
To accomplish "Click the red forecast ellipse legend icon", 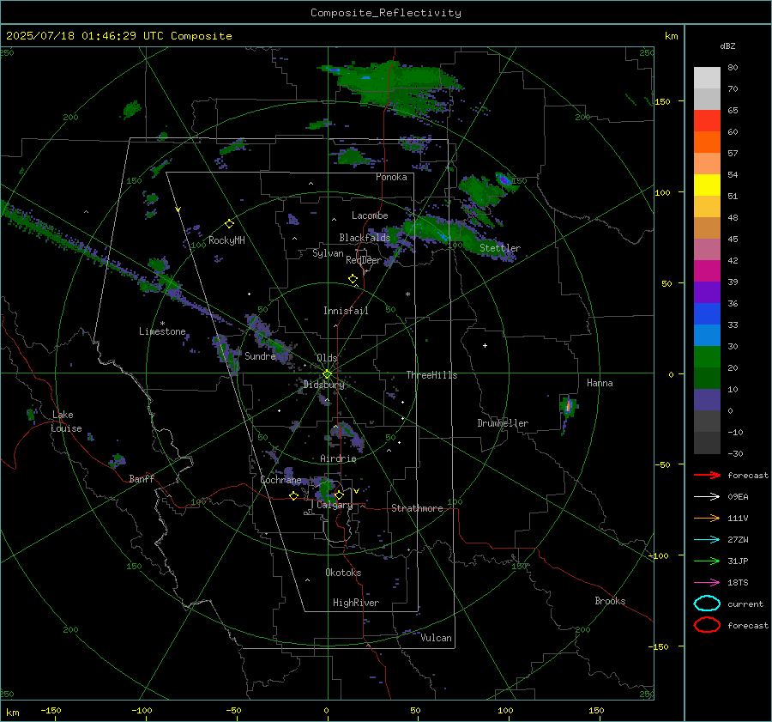I will coord(707,625).
